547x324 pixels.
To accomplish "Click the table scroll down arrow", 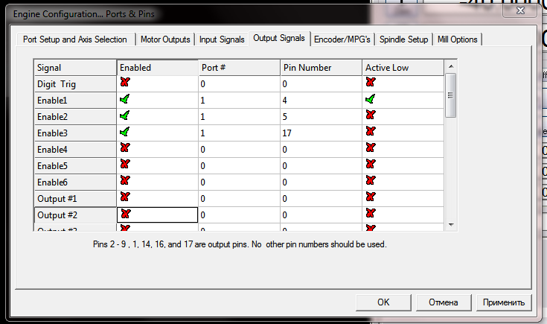I will (x=451, y=225).
